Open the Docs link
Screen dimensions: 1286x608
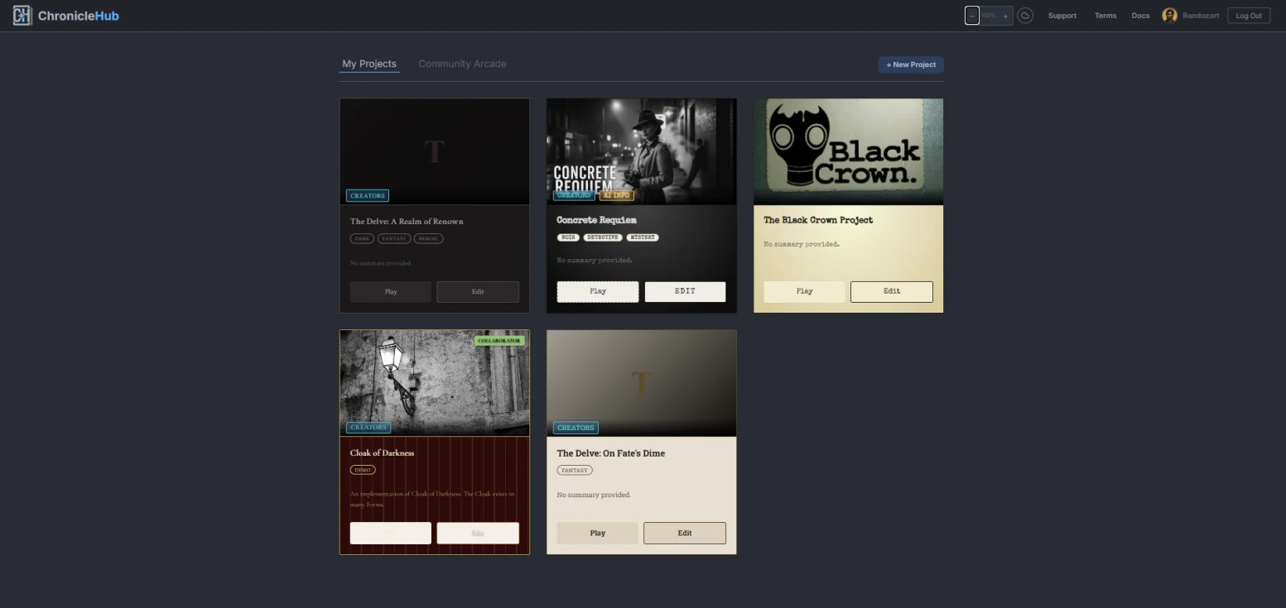(1140, 16)
